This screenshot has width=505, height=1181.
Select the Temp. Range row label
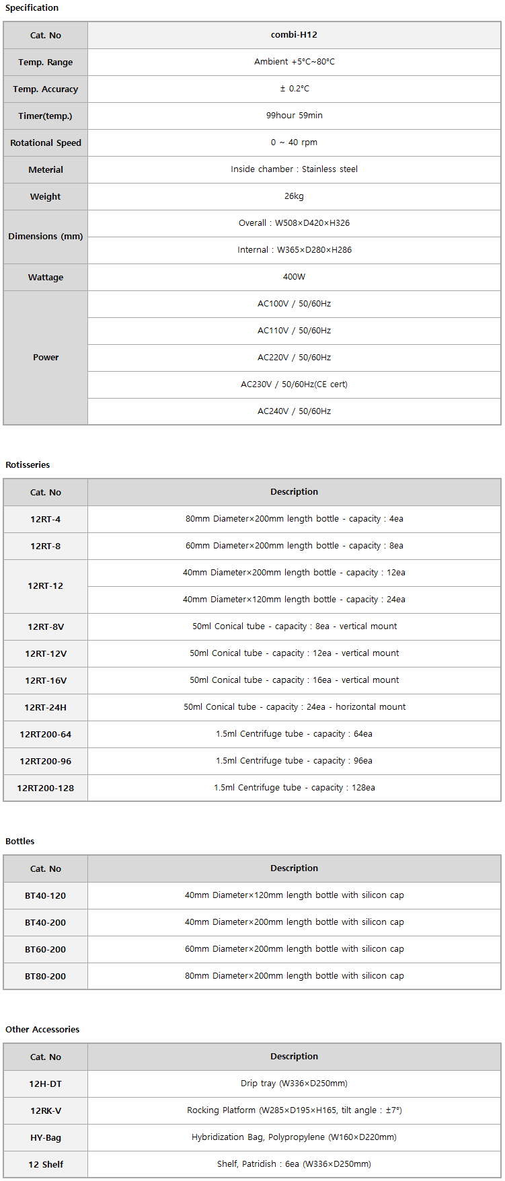pyautogui.click(x=46, y=62)
